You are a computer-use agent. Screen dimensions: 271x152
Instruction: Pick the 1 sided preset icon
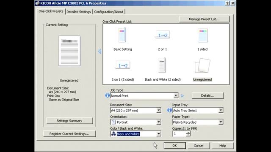202,35
